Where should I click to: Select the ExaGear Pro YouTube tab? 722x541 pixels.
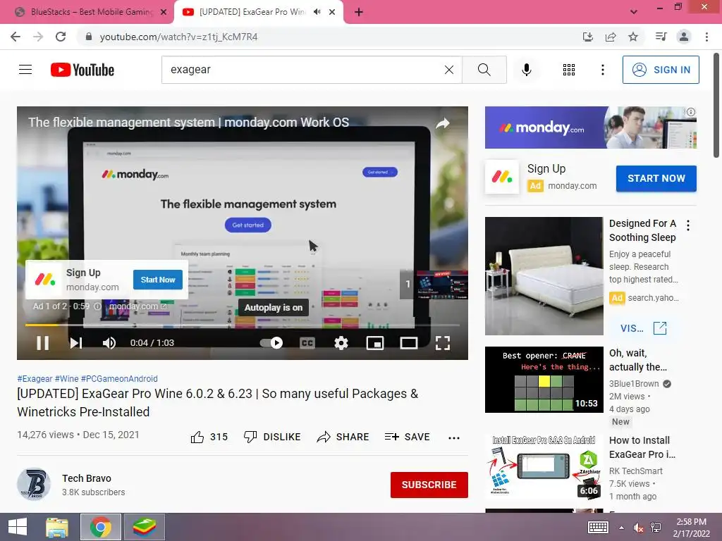[252, 12]
